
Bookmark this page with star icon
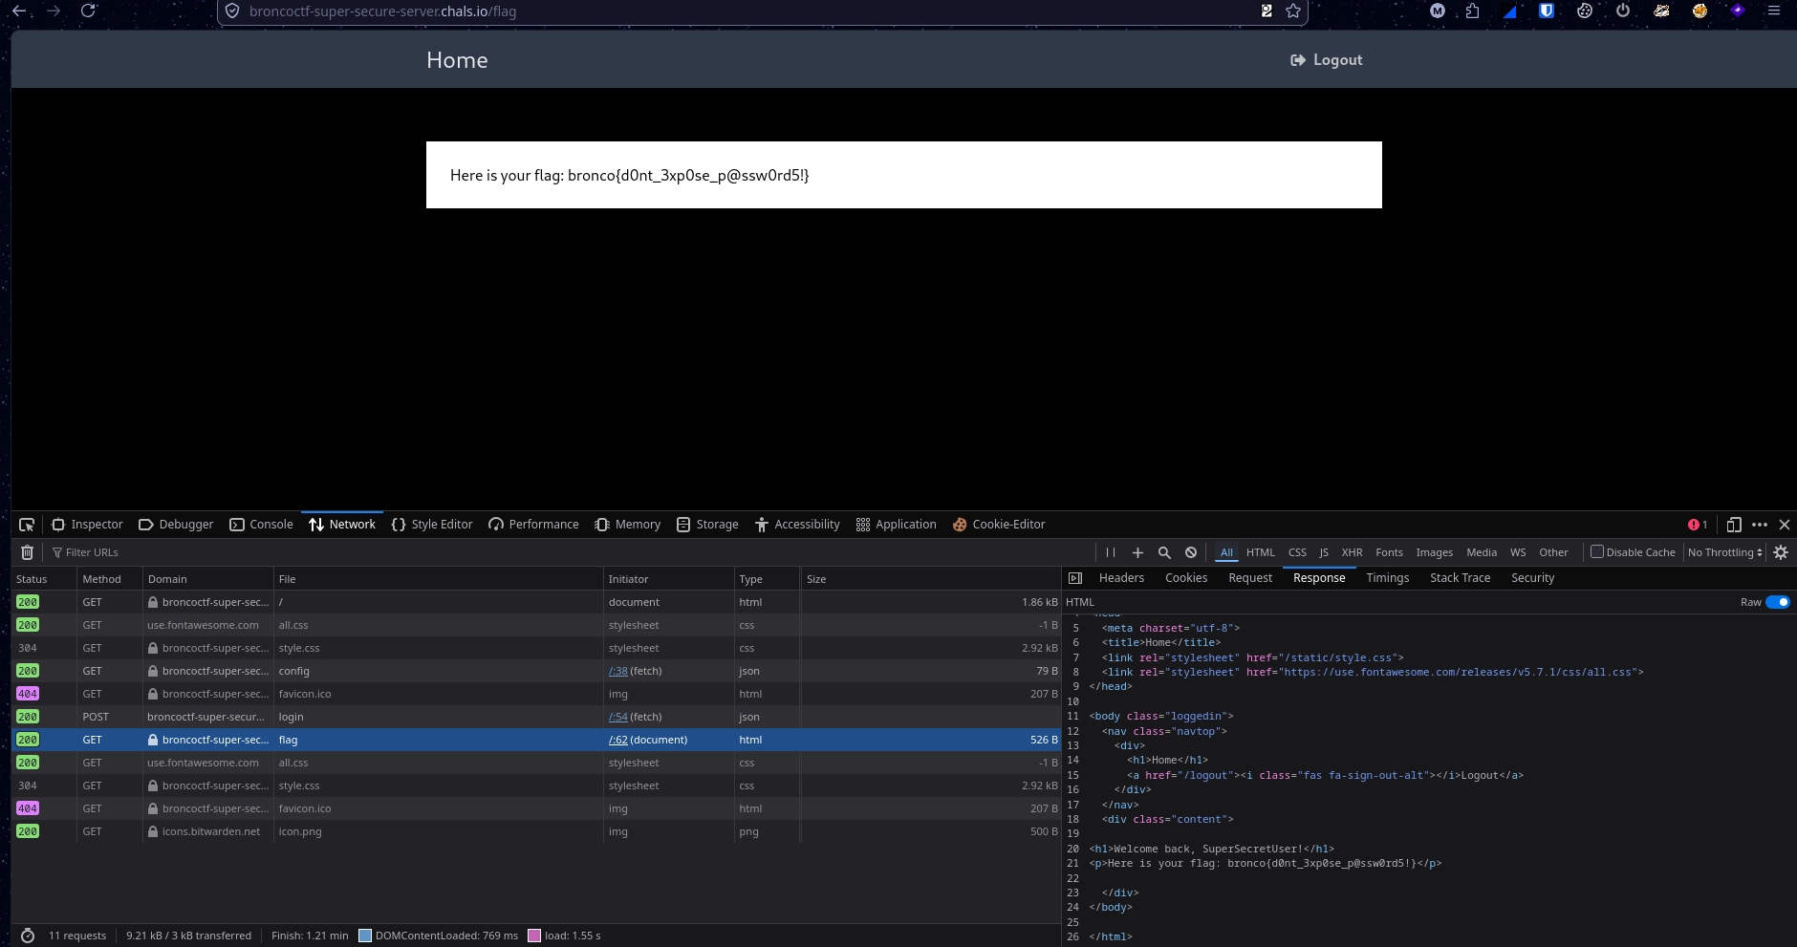point(1293,11)
